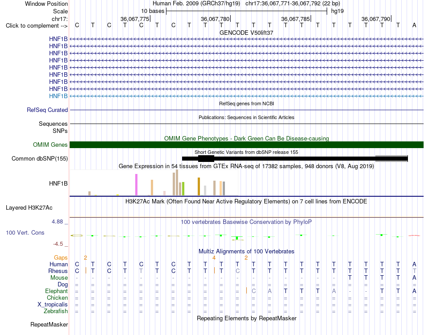Click the orange Gaps label

(61, 258)
